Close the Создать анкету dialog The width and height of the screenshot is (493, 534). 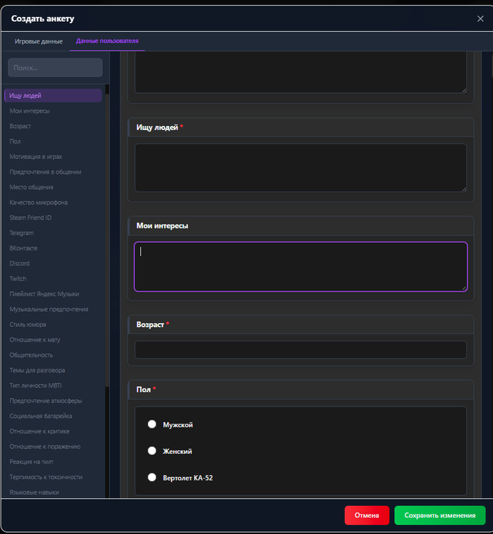480,19
